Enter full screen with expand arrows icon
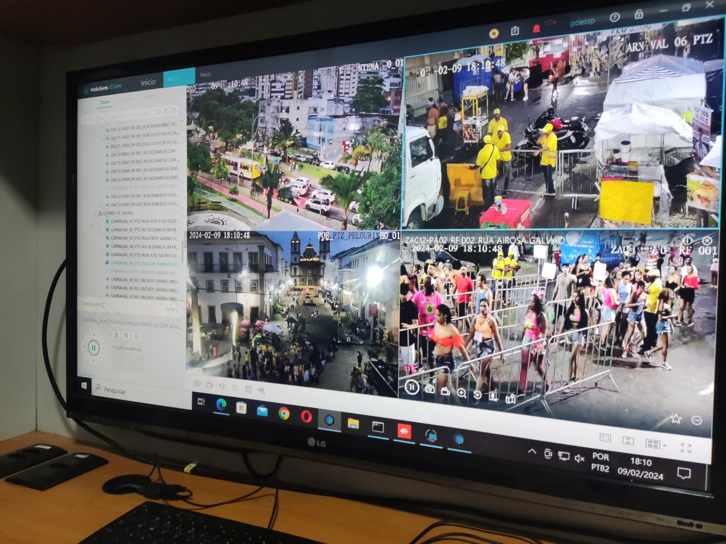Screen dimensions: 726x544 [x=686, y=448]
